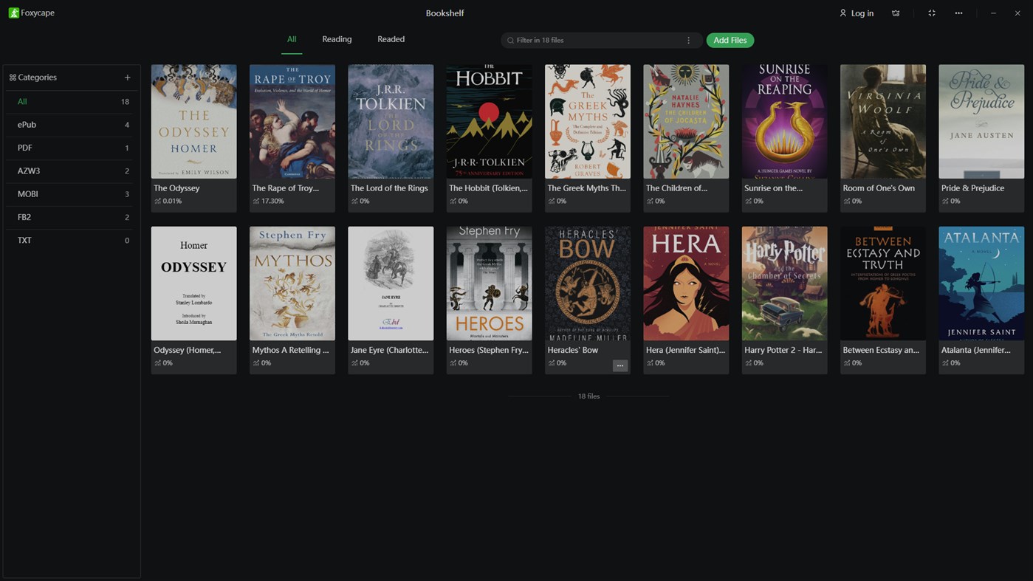Open Heracles' Bow book cover
This screenshot has height=581, width=1033.
pos(588,283)
